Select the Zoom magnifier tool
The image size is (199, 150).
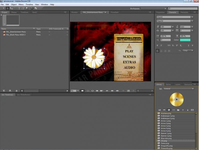[x=27, y=8]
